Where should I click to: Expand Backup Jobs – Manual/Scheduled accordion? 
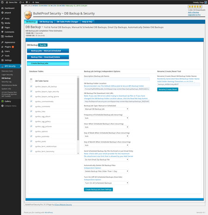48,51
